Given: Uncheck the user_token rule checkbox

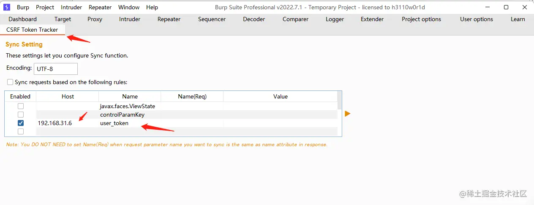Looking at the screenshot, I should (21, 123).
